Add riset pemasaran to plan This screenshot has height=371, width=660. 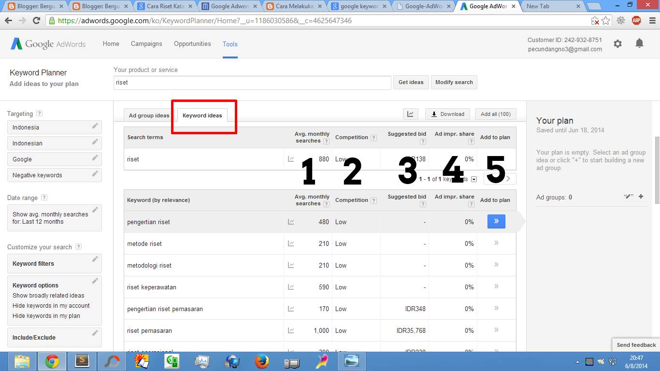[x=496, y=330]
